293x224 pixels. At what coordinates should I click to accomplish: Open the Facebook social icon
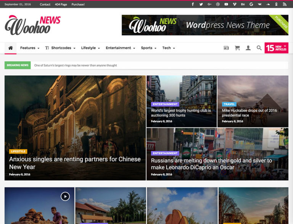193,4
